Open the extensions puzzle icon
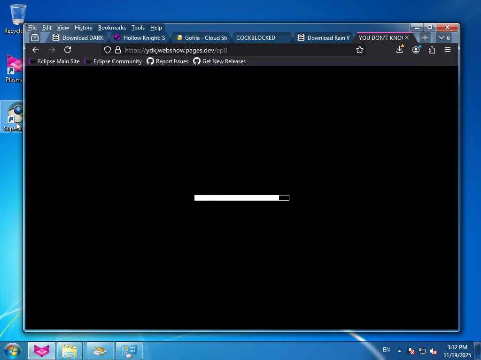 tap(432, 50)
